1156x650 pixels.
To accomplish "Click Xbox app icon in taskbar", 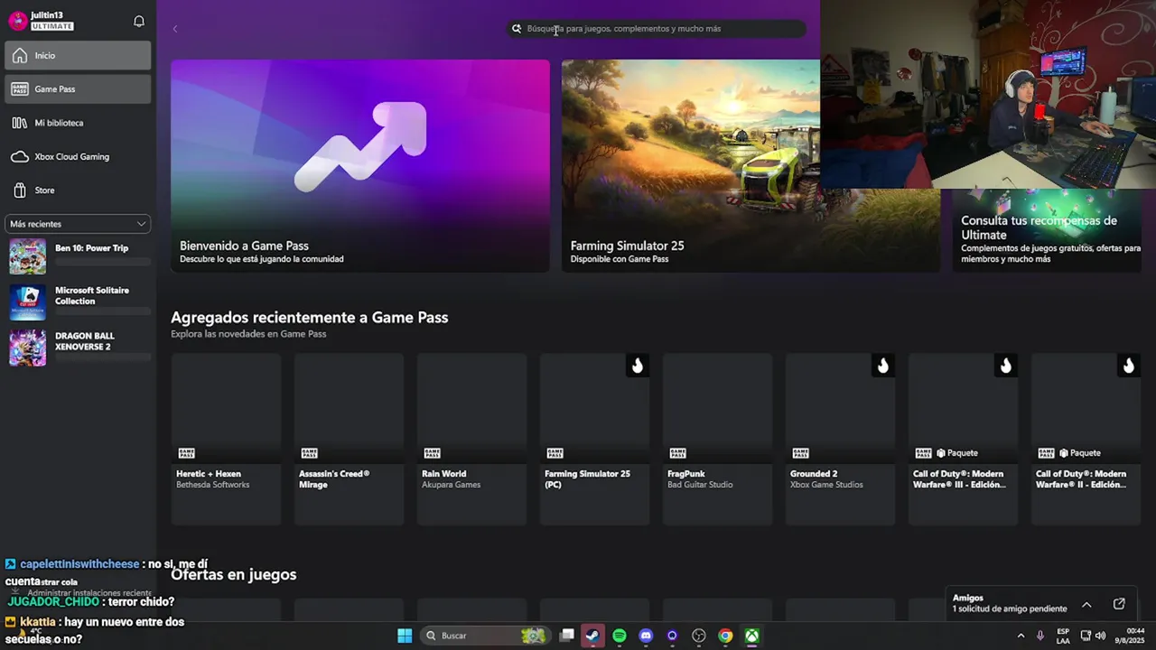I will [x=751, y=636].
